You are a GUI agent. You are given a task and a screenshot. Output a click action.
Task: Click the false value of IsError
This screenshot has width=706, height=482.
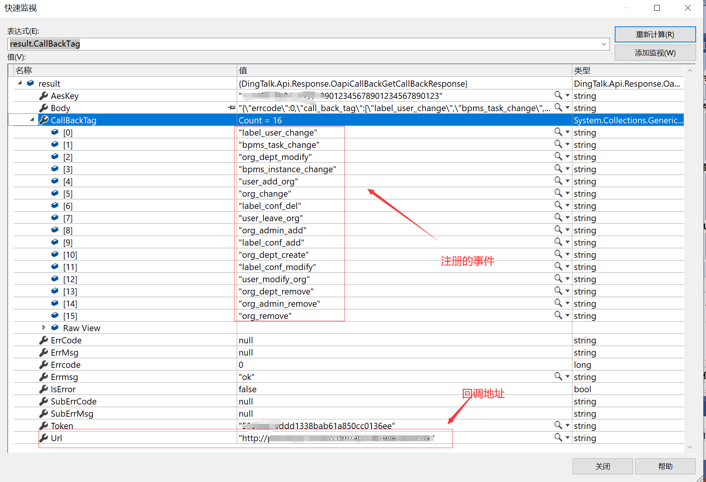[x=247, y=389]
